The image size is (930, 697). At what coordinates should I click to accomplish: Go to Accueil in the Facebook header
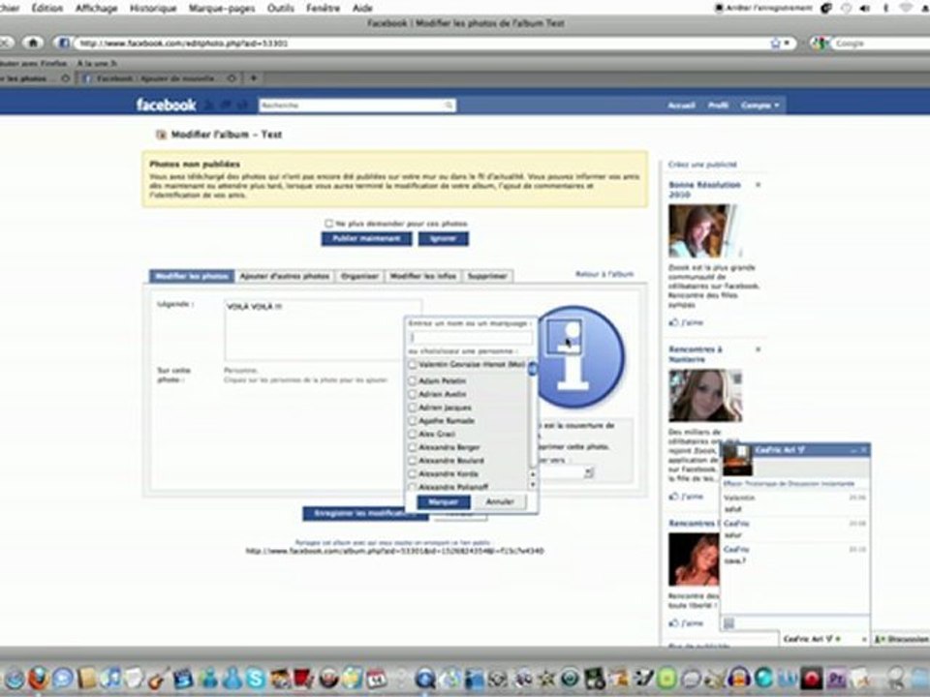click(681, 106)
